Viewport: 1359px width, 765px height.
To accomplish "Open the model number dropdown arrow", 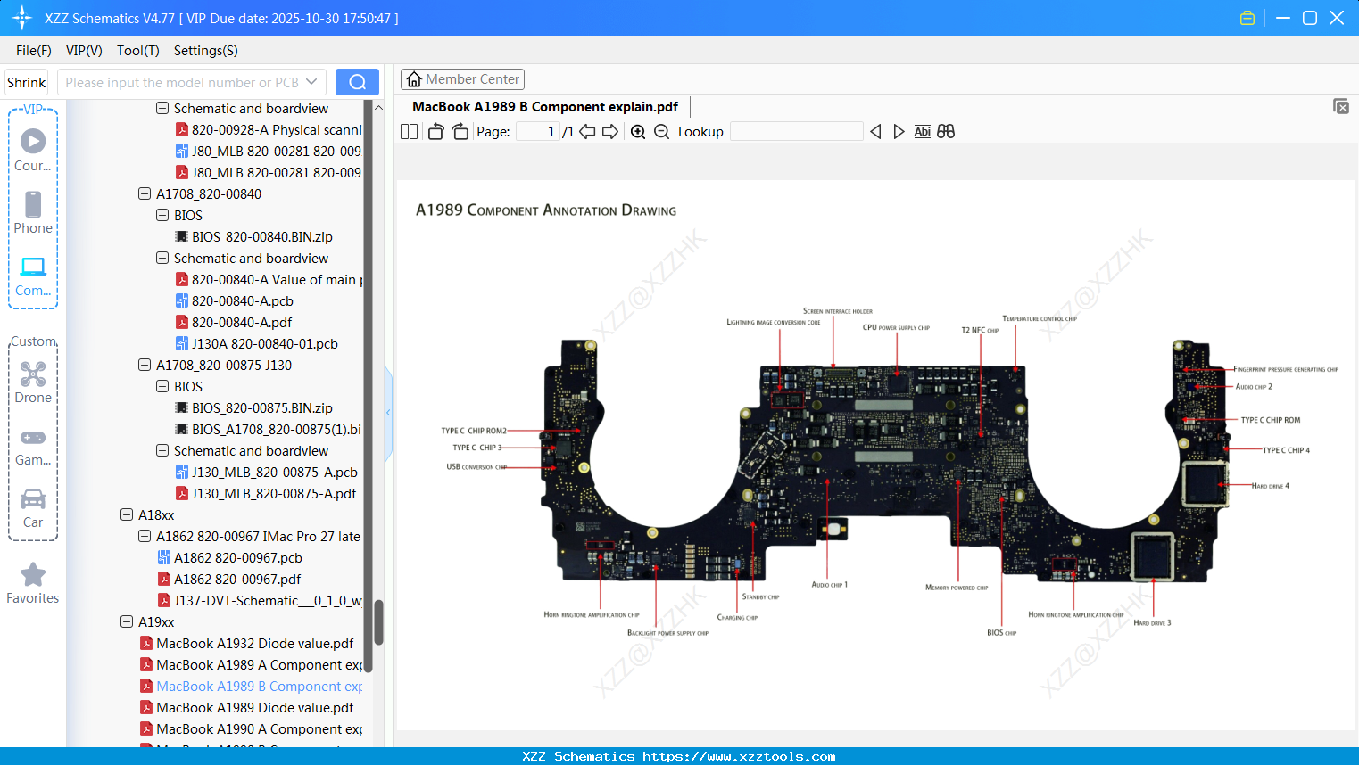I will [x=311, y=82].
